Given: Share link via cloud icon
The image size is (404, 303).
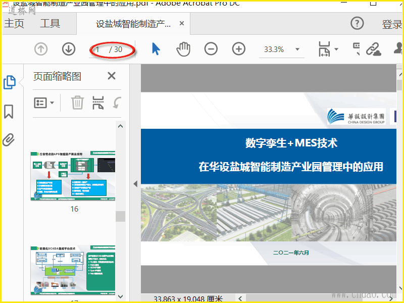Looking at the screenshot, I should (374, 49).
